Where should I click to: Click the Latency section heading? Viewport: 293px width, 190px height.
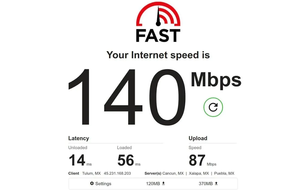tap(79, 138)
